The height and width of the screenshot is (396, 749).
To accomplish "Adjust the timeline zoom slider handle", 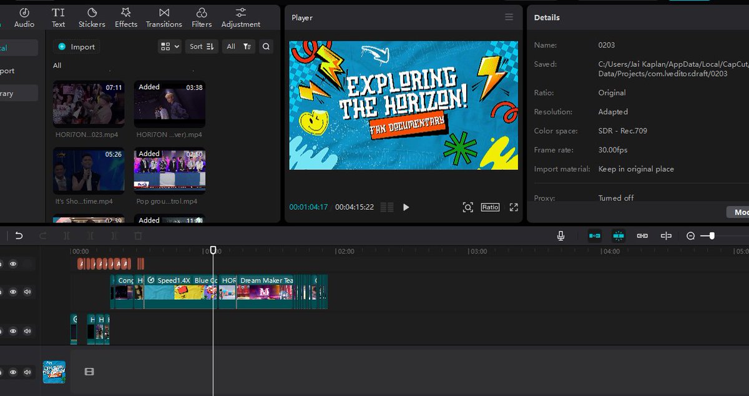I will click(x=712, y=235).
